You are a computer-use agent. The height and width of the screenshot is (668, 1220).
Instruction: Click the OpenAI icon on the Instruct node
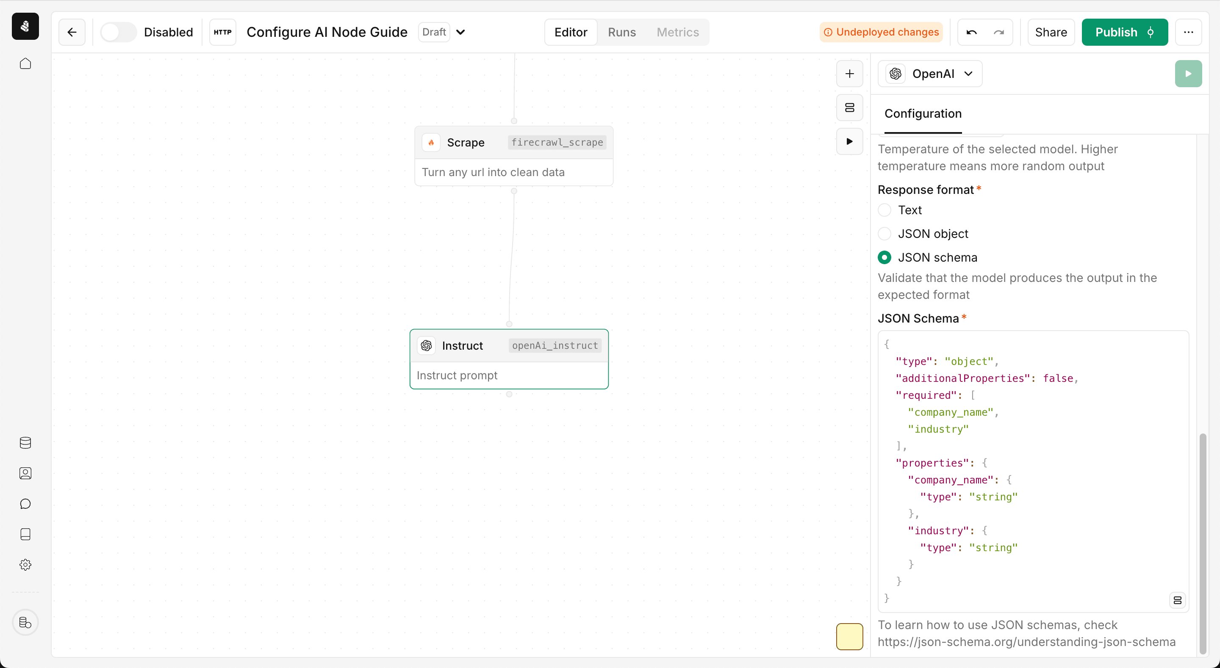[426, 345]
